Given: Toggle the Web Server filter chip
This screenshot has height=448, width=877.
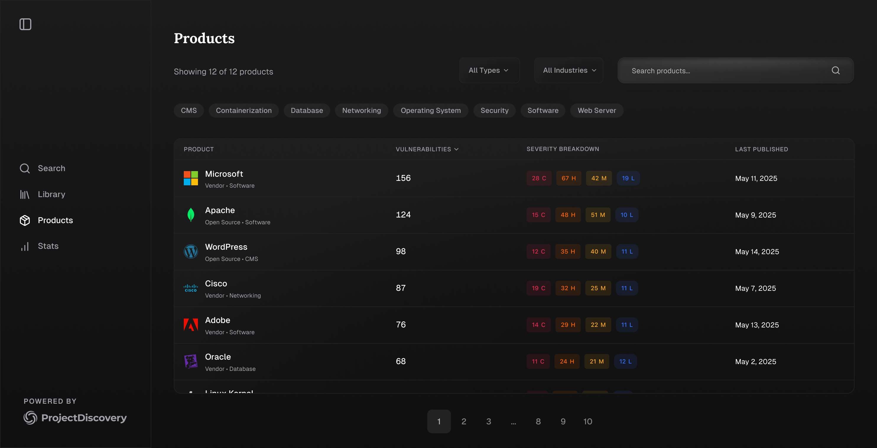Looking at the screenshot, I should click(597, 111).
